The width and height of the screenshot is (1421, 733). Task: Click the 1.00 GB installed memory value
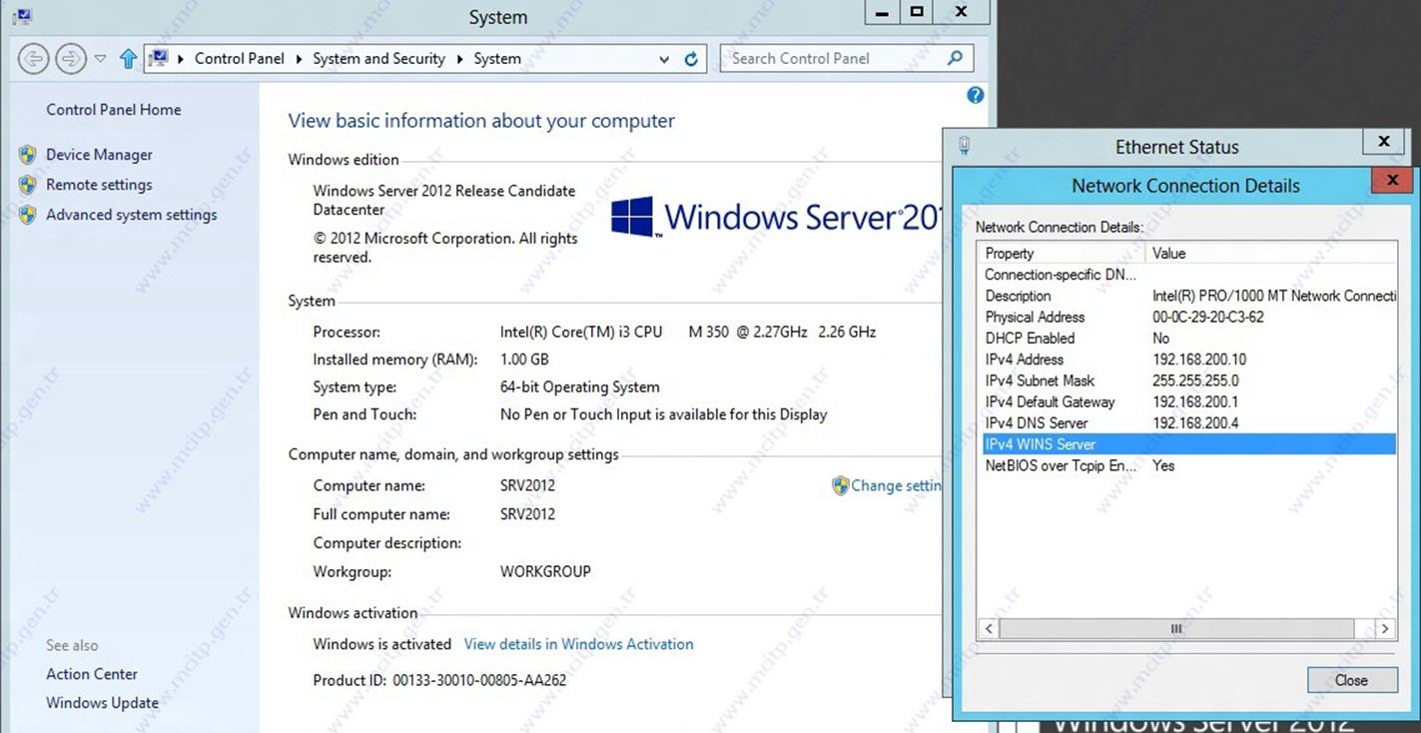(524, 360)
